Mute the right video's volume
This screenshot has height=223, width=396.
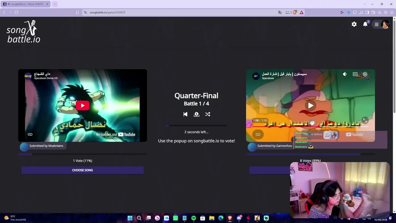pos(345,74)
